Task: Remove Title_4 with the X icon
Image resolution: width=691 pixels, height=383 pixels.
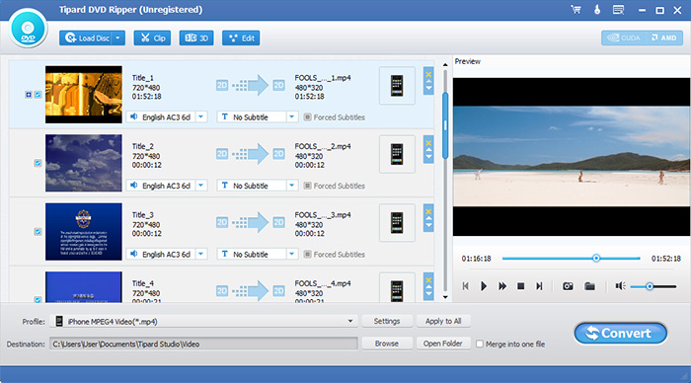Action: 428,280
